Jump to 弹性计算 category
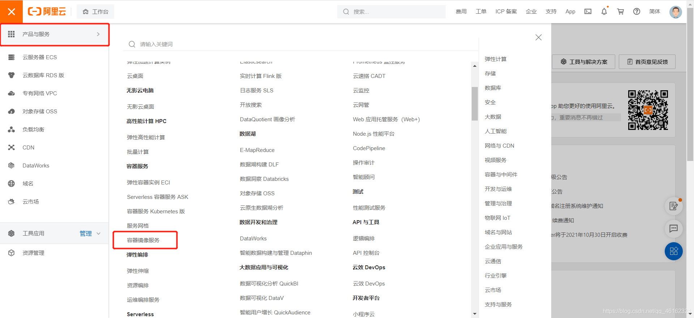694x318 pixels. [x=496, y=59]
